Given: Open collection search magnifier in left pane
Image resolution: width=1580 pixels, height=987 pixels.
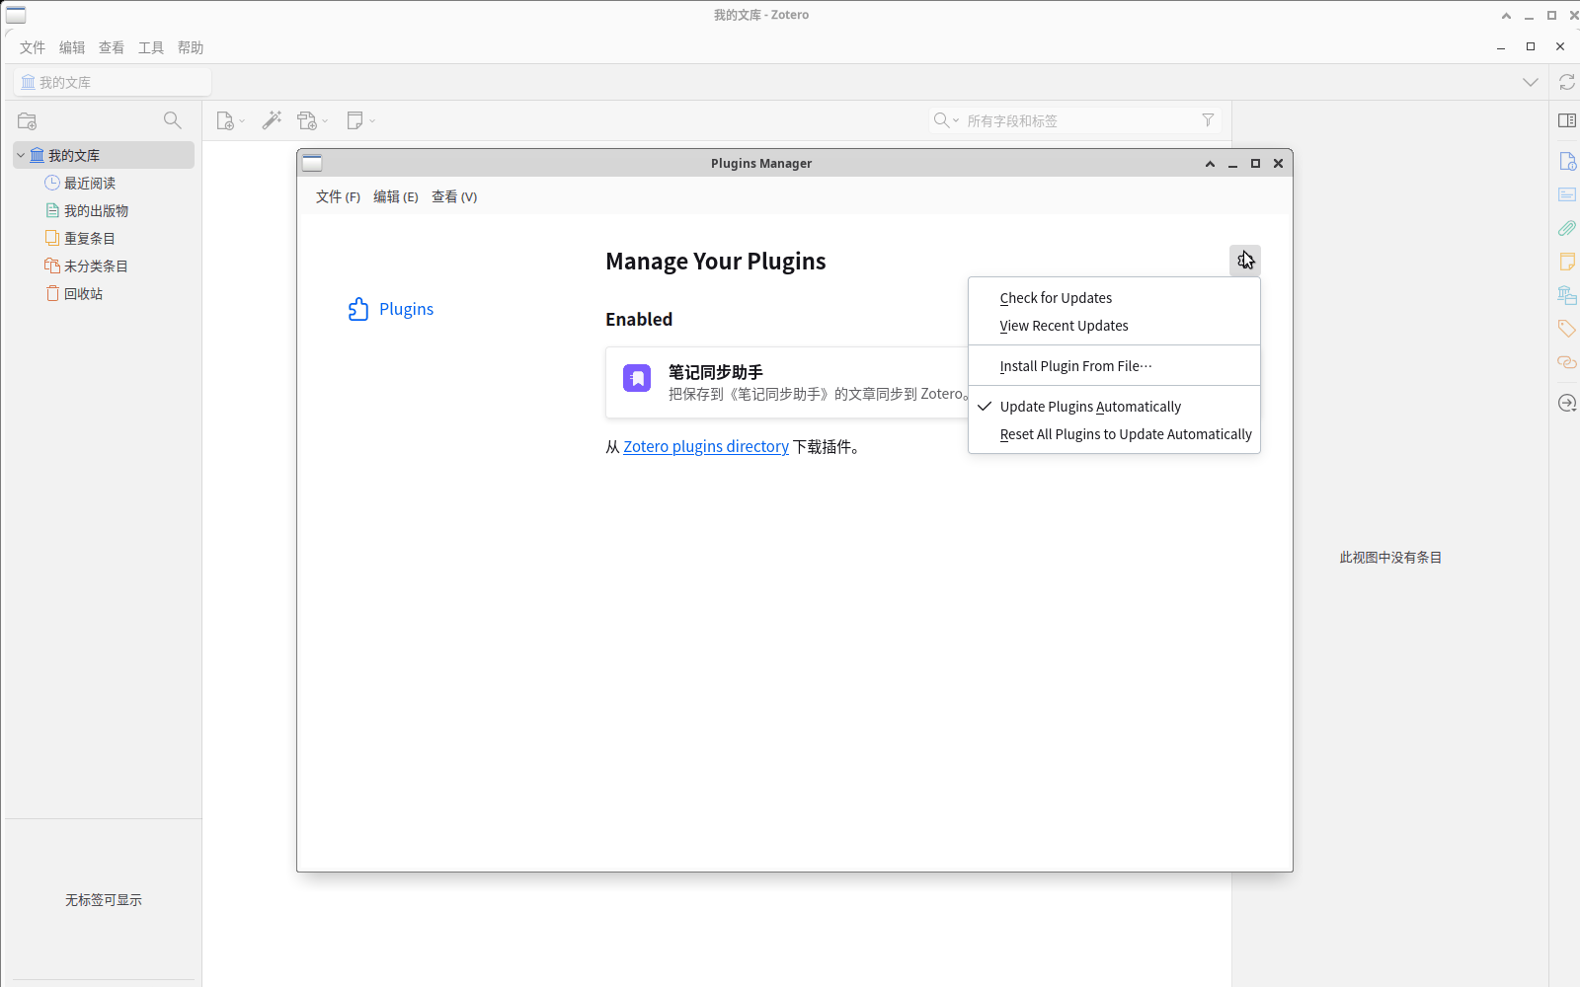Looking at the screenshot, I should 173,120.
